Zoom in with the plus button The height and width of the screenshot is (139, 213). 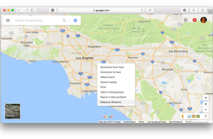click(x=206, y=104)
